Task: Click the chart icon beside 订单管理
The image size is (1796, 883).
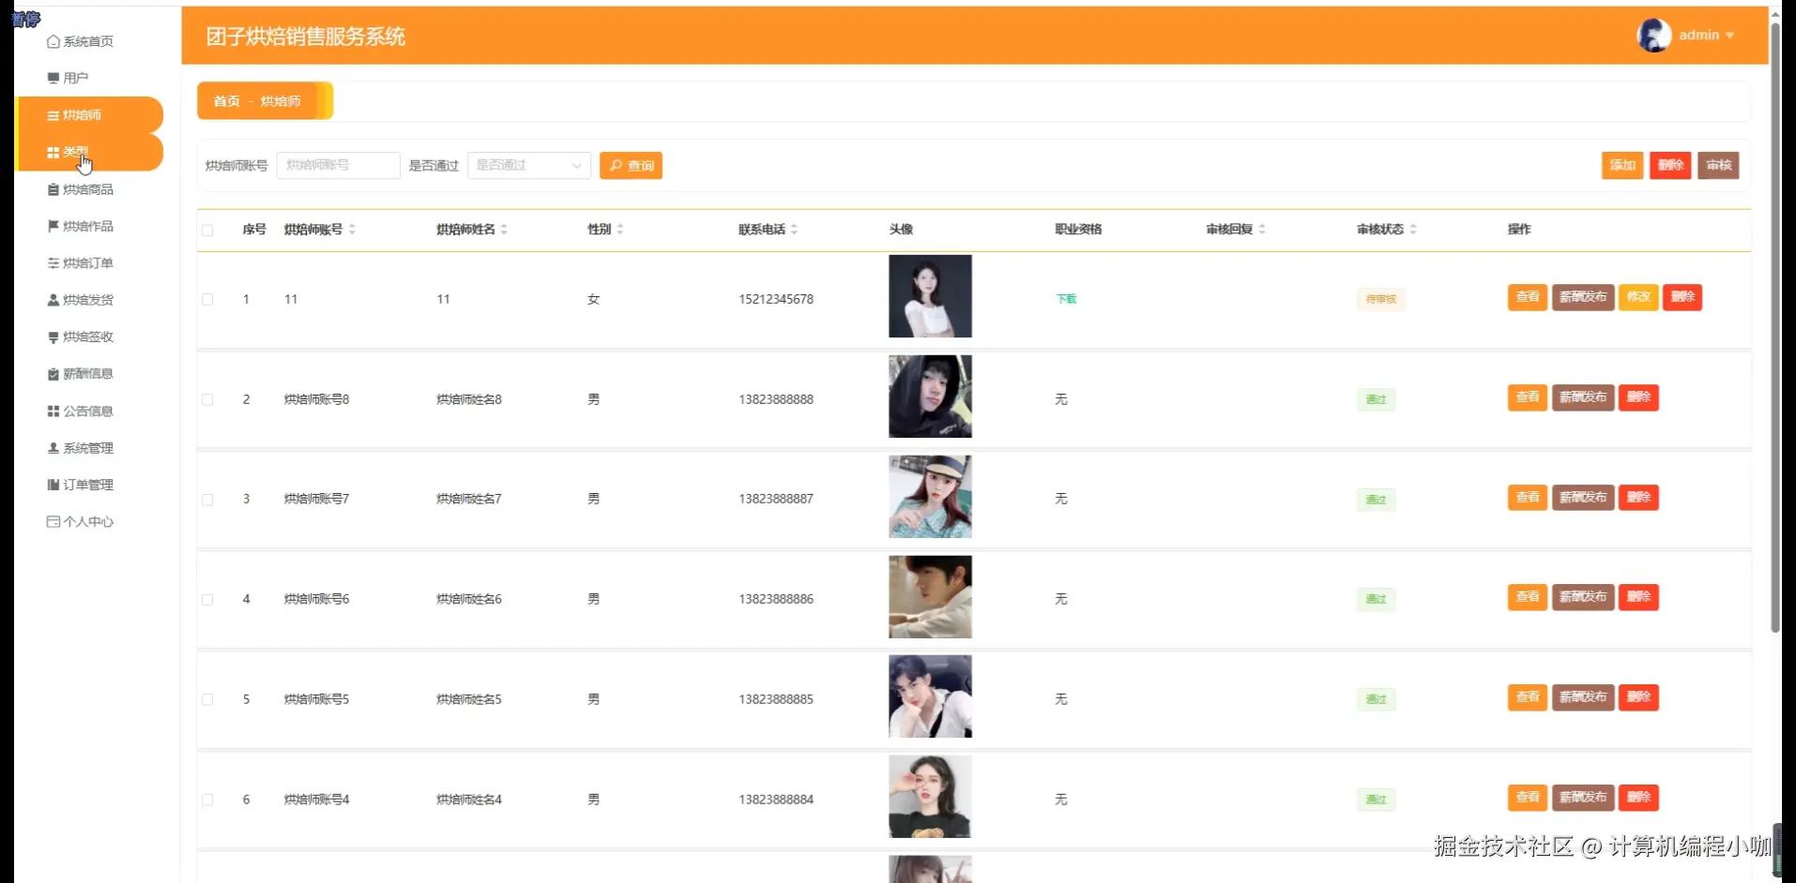Action: pyautogui.click(x=53, y=485)
